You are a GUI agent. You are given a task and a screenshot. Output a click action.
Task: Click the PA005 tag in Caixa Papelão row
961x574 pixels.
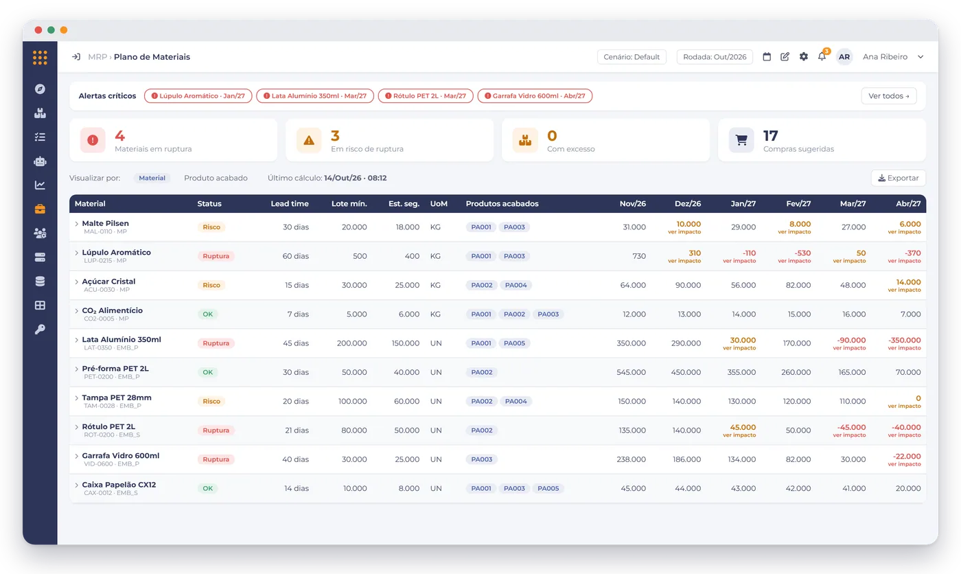pyautogui.click(x=548, y=489)
